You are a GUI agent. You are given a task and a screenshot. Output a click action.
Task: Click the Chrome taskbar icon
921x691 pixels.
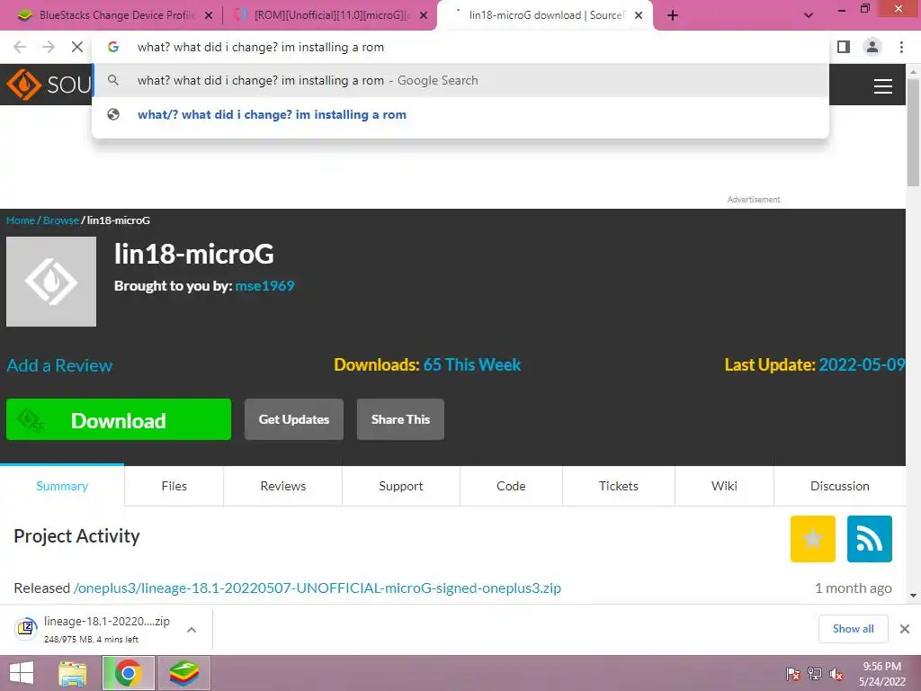click(x=129, y=673)
